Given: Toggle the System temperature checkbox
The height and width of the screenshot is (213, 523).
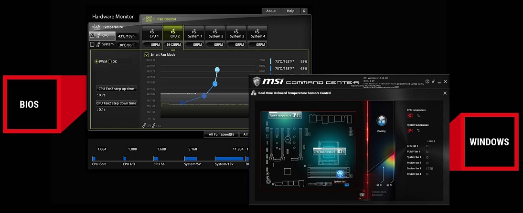Looking at the screenshot, I should pos(92,44).
